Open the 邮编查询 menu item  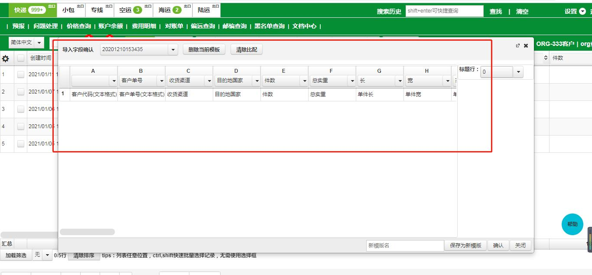[234, 26]
